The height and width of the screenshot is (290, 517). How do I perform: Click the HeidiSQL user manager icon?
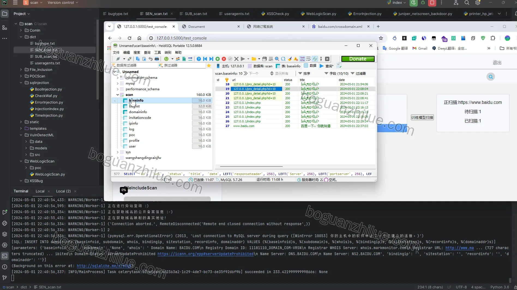click(x=178, y=59)
